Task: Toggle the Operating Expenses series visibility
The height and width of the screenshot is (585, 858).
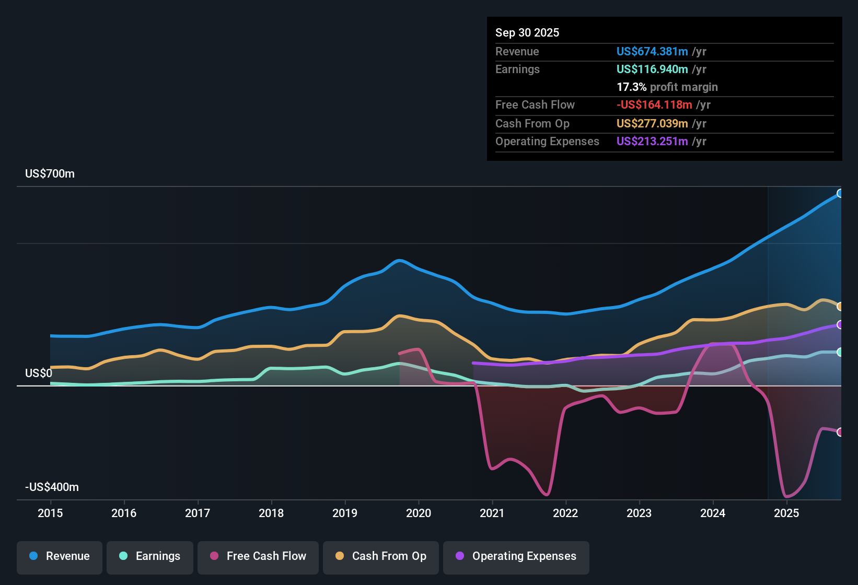Action: 516,556
